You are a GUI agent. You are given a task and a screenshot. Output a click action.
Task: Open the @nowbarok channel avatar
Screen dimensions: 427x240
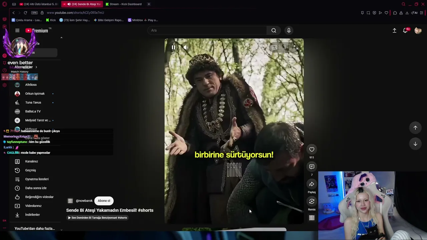(x=70, y=201)
